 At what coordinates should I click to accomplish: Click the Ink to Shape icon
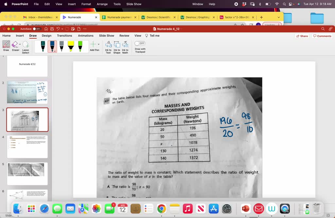117,46
